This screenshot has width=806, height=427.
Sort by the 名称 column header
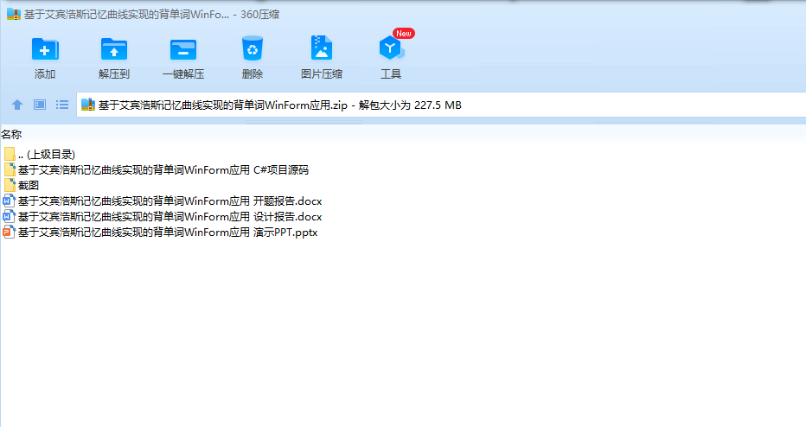[11, 135]
